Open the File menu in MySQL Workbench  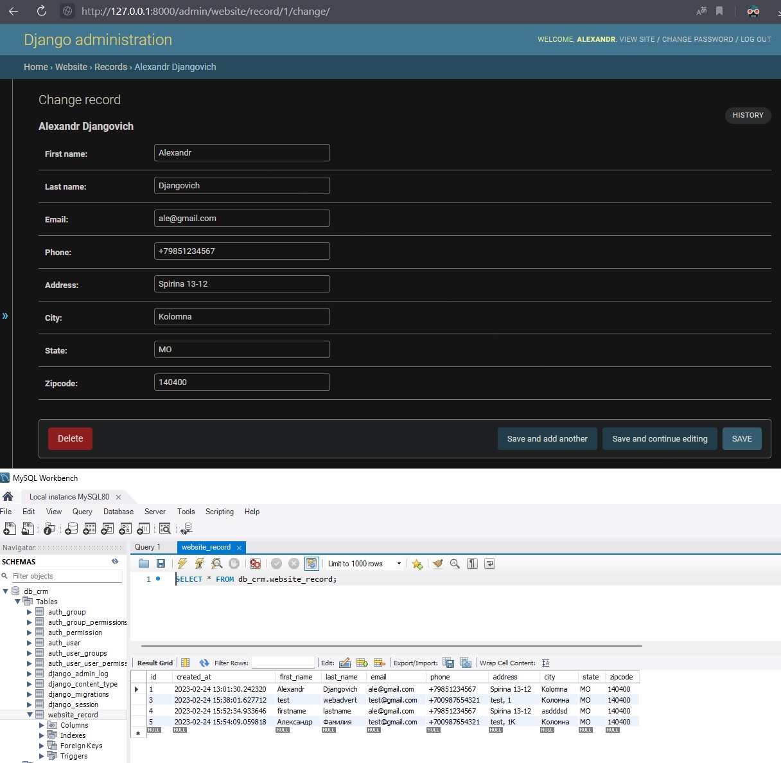click(x=6, y=512)
